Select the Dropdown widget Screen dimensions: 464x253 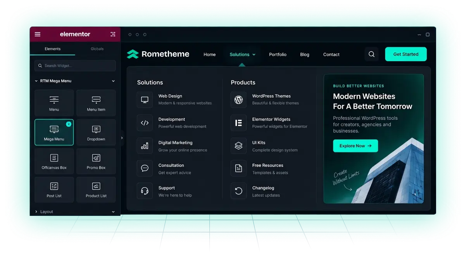(96, 132)
